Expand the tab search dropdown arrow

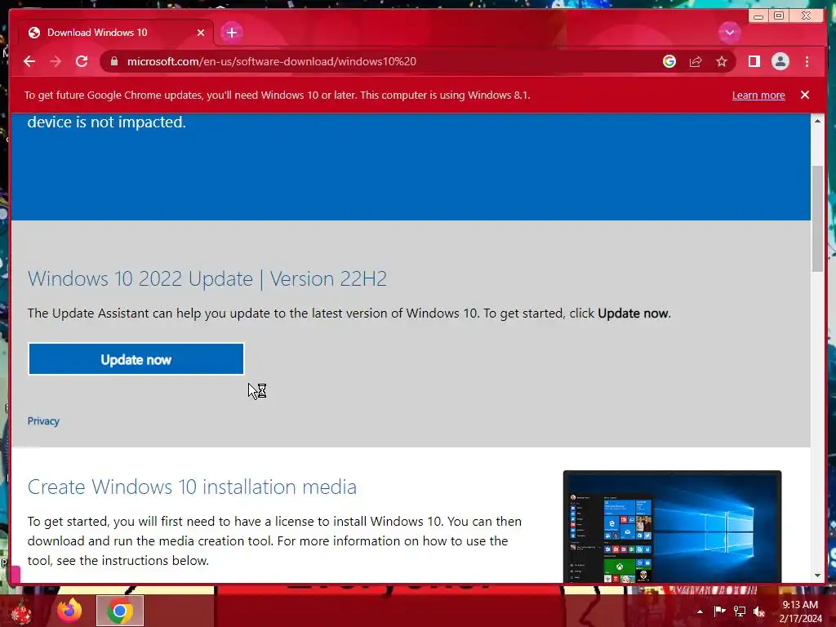[729, 33]
